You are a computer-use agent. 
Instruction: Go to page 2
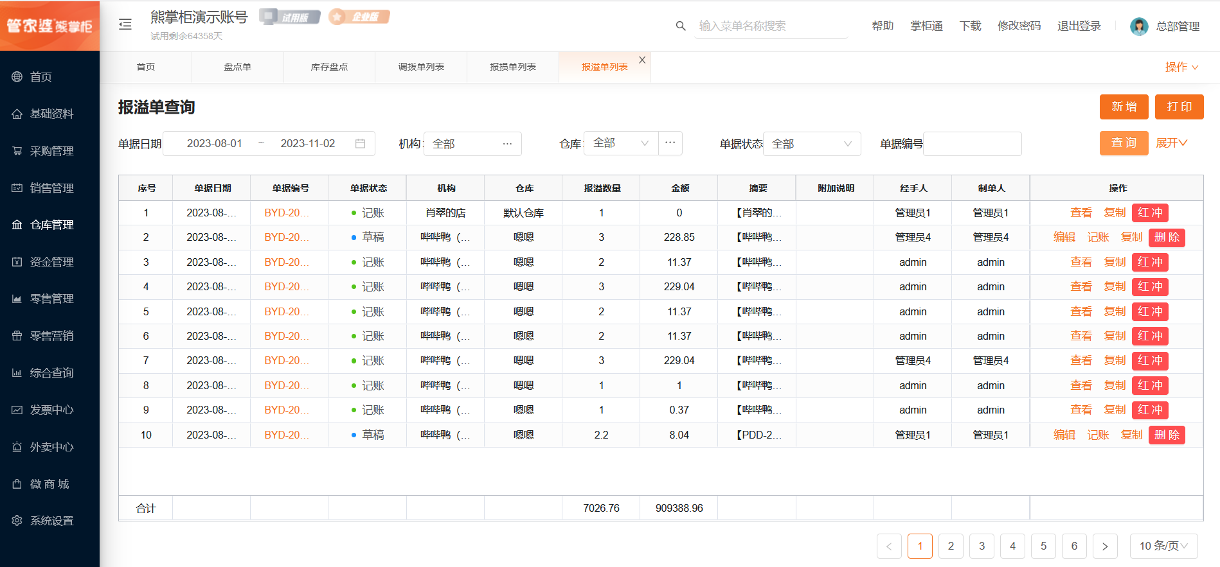951,546
